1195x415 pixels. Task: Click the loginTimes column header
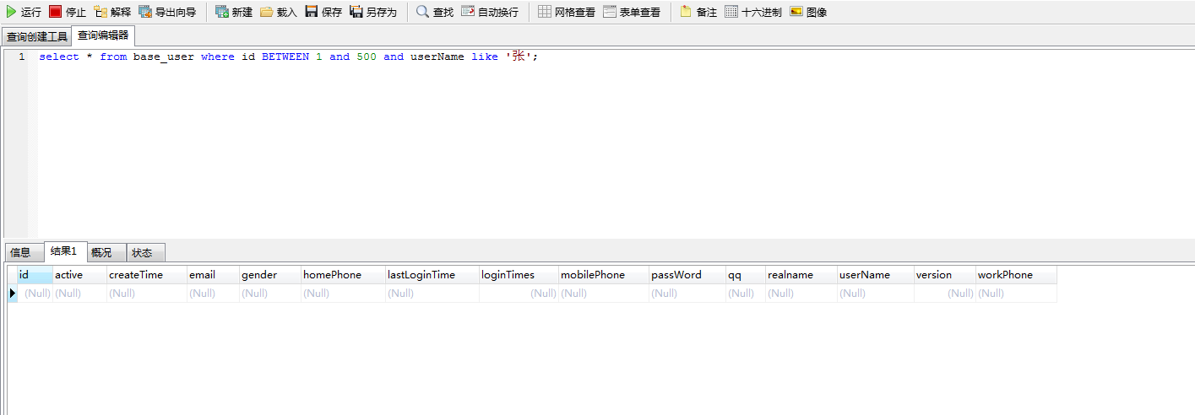(519, 275)
